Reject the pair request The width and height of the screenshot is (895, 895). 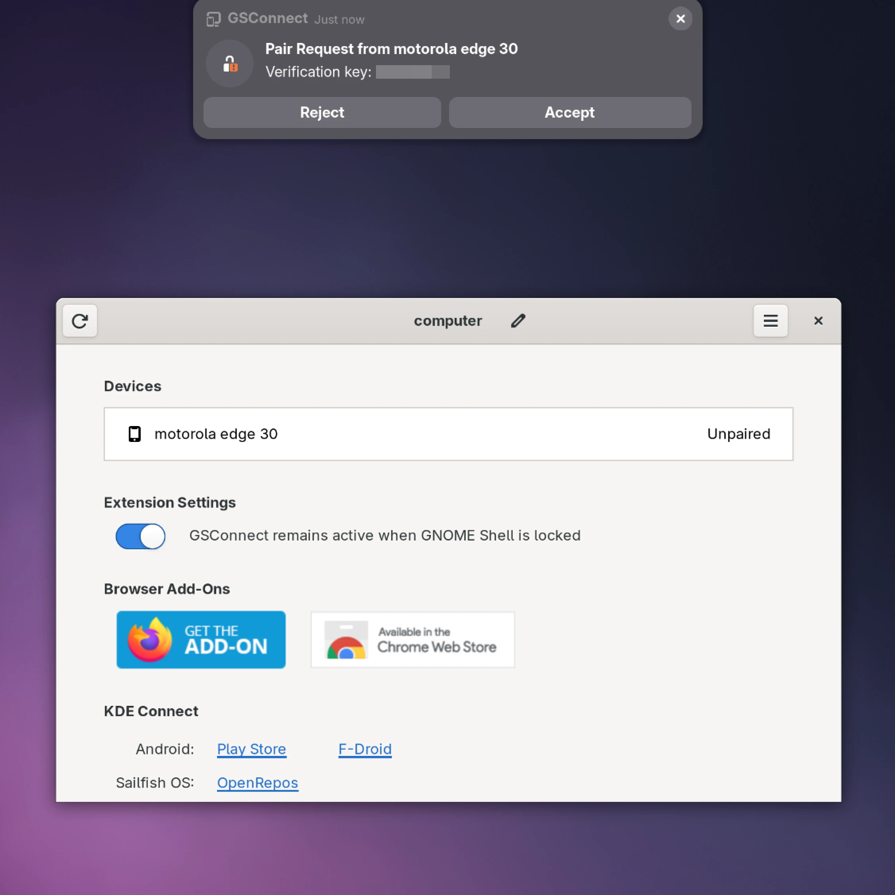coord(322,112)
